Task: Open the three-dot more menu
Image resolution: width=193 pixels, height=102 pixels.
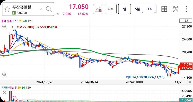Action: [x=187, y=9]
